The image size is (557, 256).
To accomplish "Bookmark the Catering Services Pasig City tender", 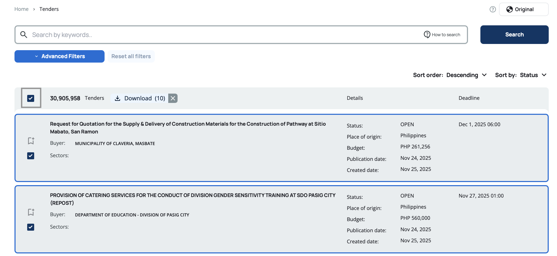I will point(31,212).
